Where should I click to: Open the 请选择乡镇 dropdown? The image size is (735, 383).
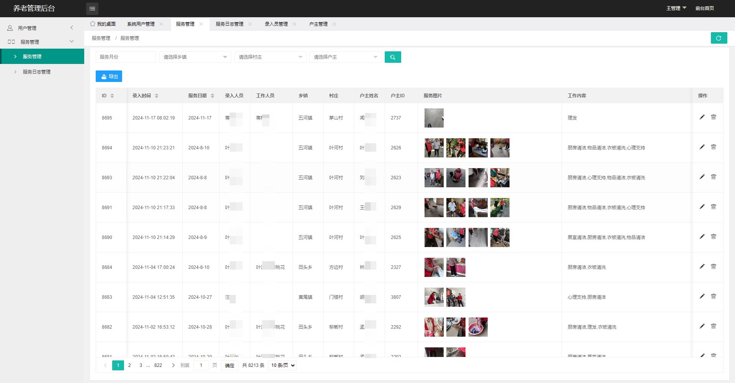click(x=195, y=57)
